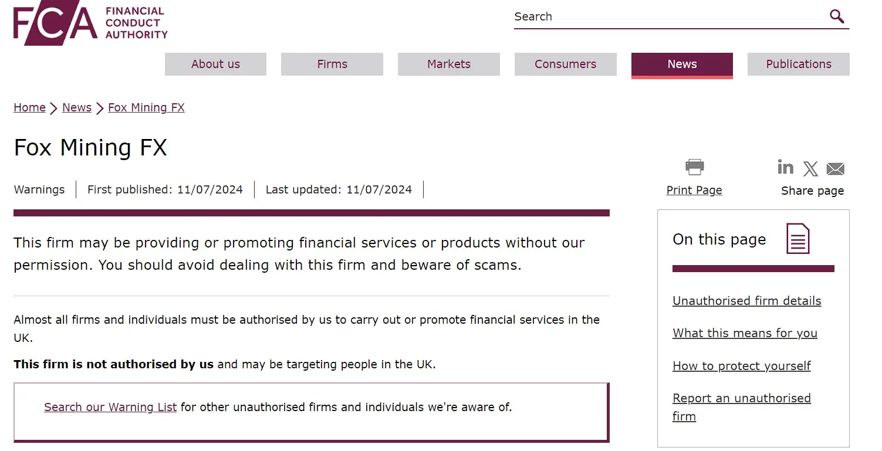Jump to Unauthorised firm details
The height and width of the screenshot is (451, 882).
[746, 301]
